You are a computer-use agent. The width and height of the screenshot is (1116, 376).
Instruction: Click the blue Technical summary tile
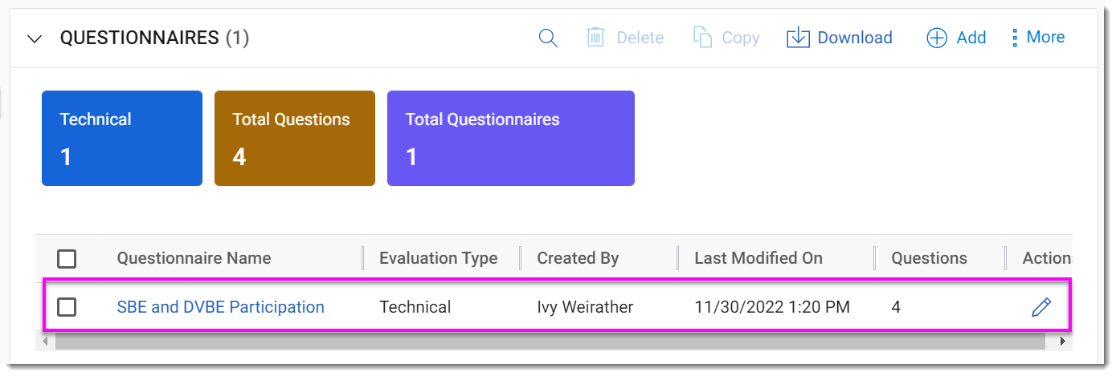pos(122,138)
